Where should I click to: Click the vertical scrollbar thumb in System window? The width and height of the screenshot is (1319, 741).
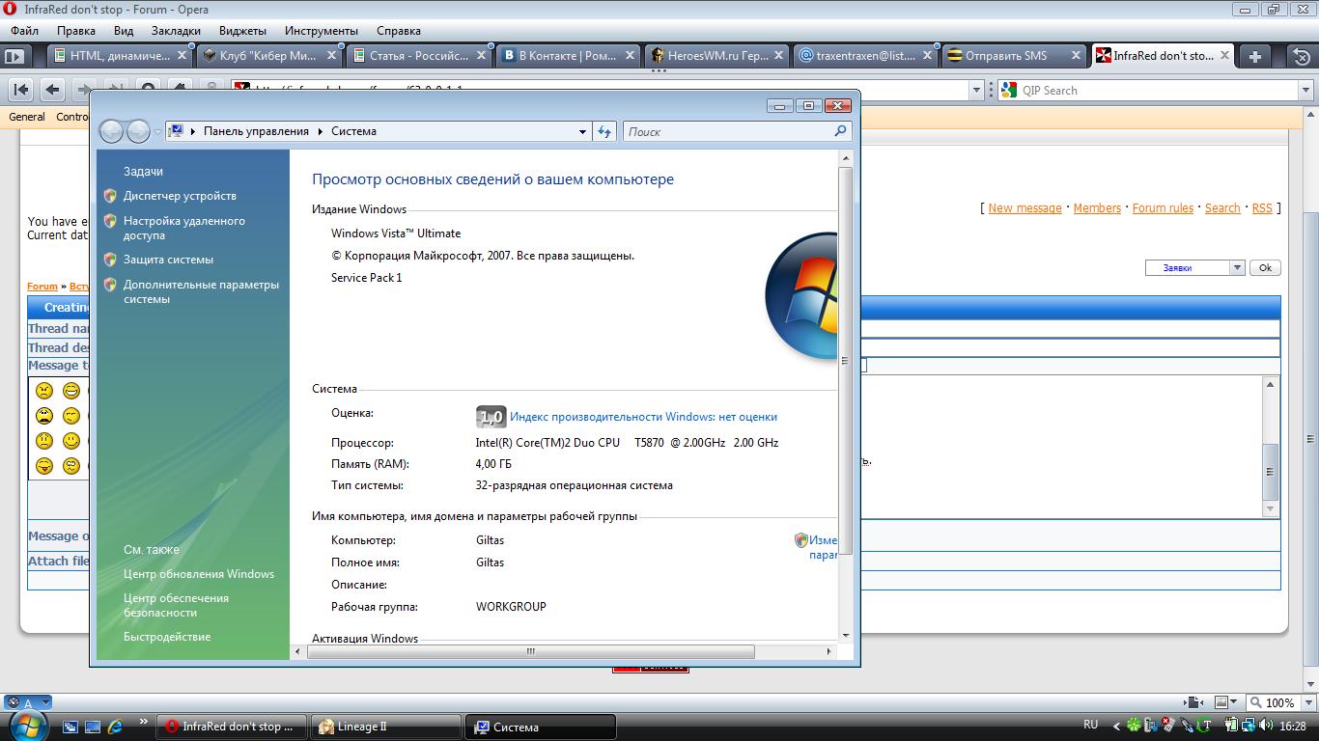click(846, 361)
